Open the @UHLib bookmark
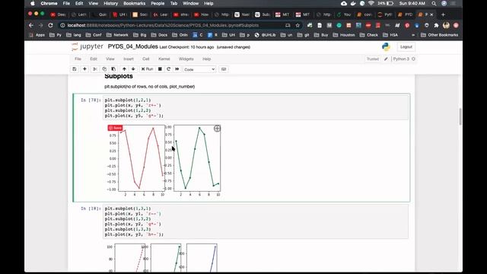 266,35
